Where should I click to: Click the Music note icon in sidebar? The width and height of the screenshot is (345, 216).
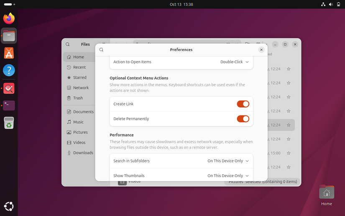point(69,122)
